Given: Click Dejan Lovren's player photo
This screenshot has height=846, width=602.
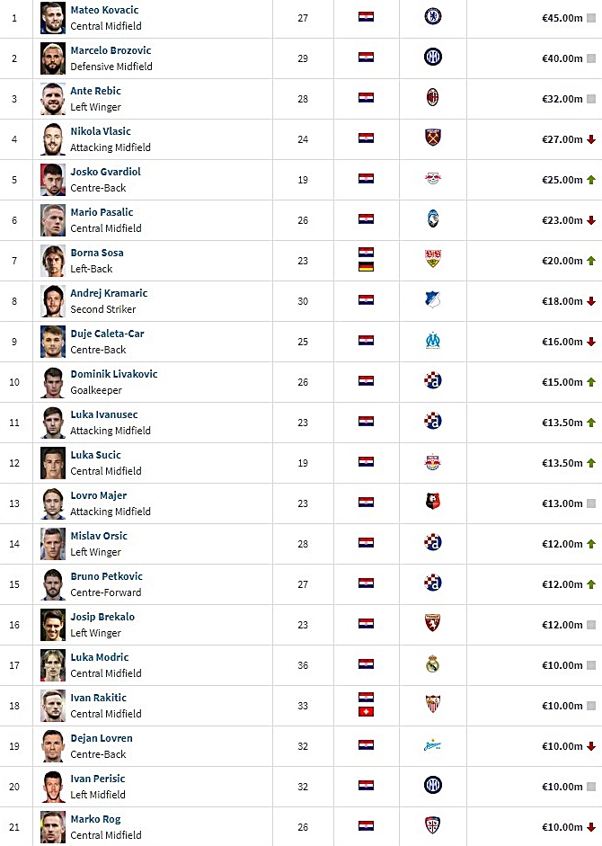Looking at the screenshot, I should click(53, 746).
